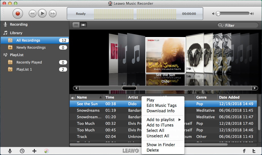This screenshot has width=262, height=155.
Task: Sort by the Time column header
Action: 115,97
